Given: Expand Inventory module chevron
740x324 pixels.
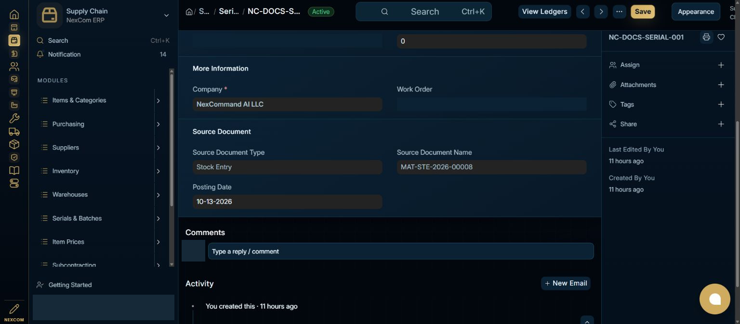Looking at the screenshot, I should click(x=158, y=171).
